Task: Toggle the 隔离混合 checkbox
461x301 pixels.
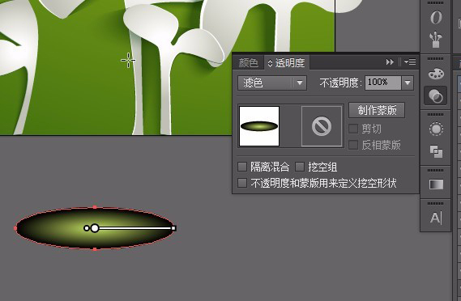Action: (x=242, y=167)
